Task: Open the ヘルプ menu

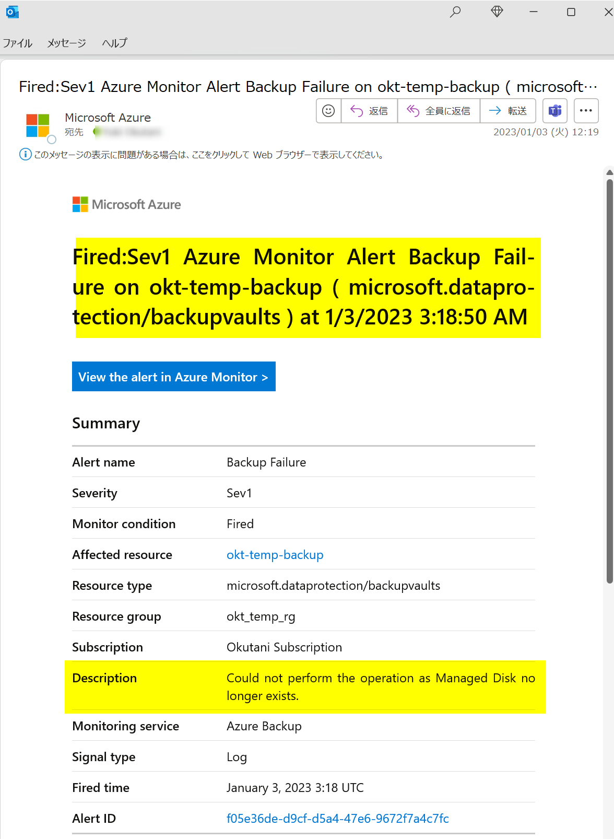Action: [x=115, y=43]
